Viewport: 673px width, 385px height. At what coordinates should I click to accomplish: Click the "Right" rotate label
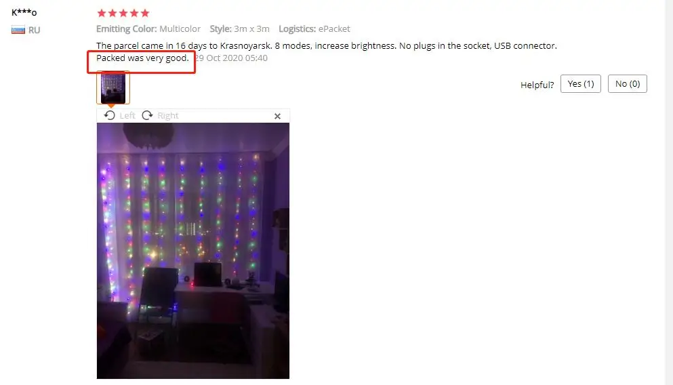(x=168, y=115)
